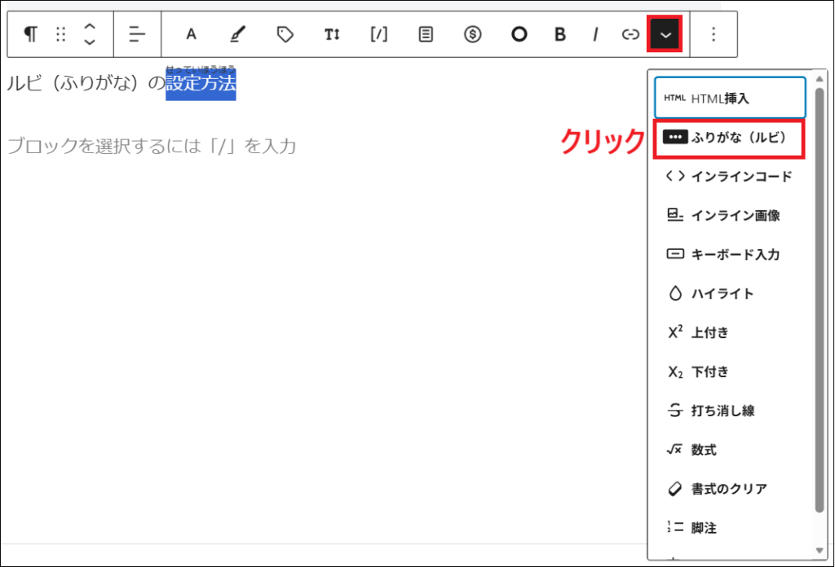Click the inline shortcode [/] icon
The image size is (835, 567).
point(378,34)
